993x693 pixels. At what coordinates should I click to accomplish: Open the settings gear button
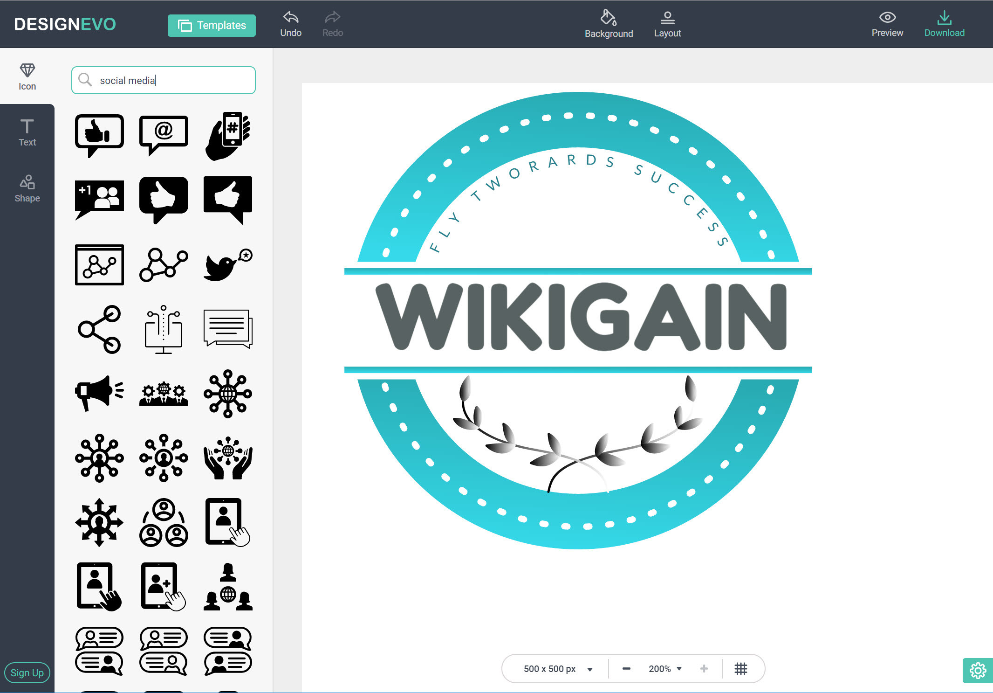point(978,671)
